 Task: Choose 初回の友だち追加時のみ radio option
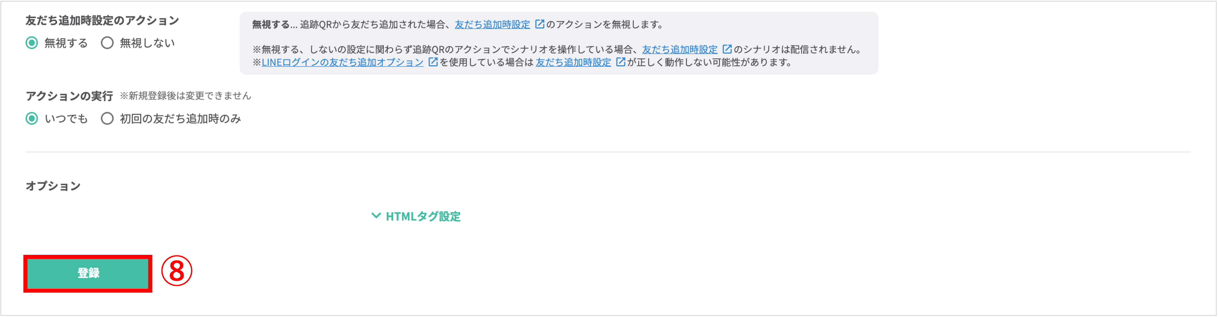107,118
